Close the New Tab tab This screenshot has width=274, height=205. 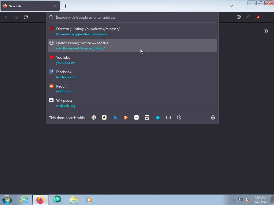coord(55,6)
